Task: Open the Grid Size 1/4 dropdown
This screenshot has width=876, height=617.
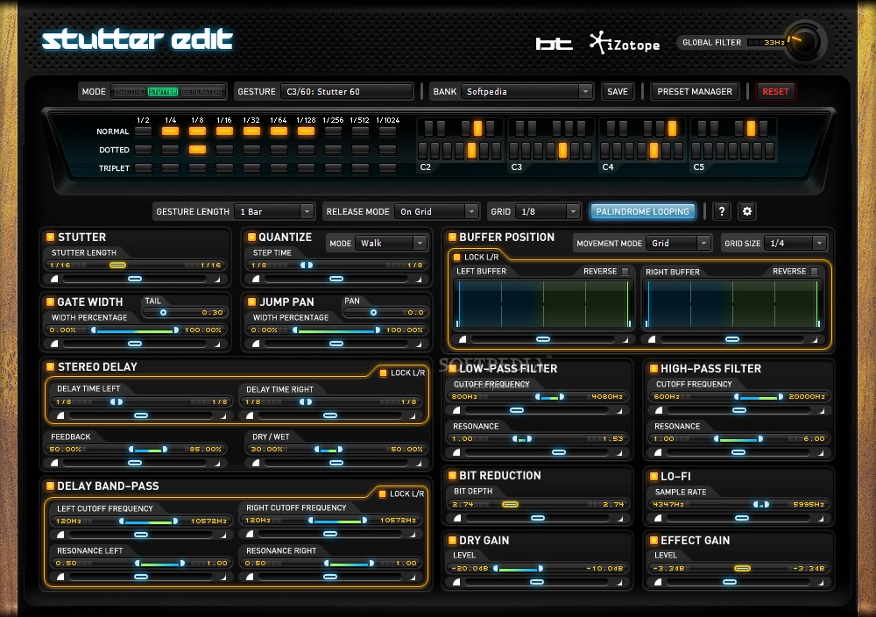Action: coord(795,243)
